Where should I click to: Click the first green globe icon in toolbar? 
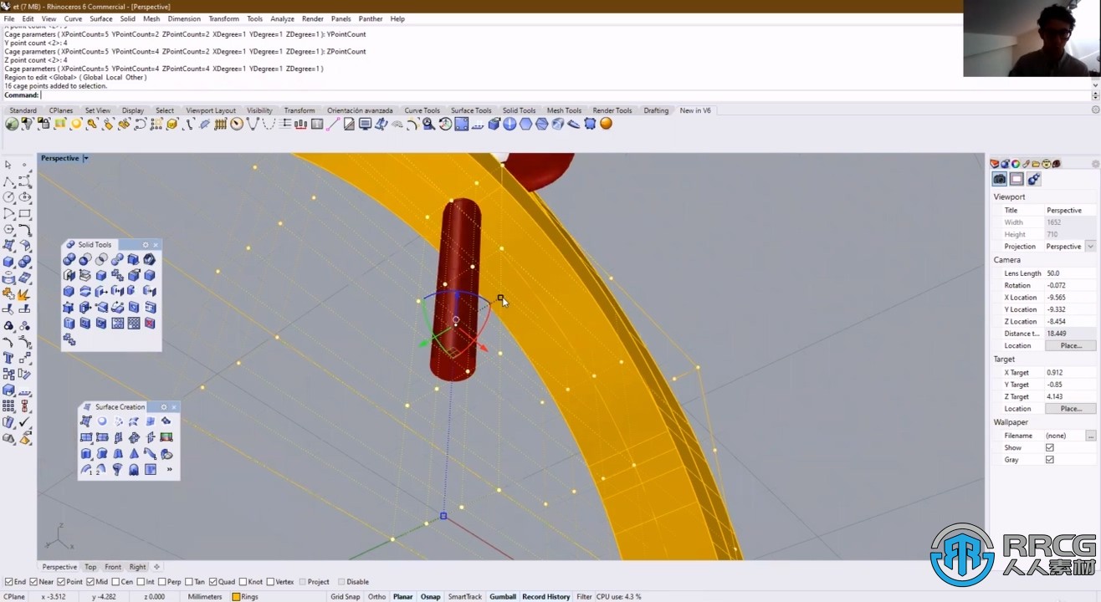12,124
